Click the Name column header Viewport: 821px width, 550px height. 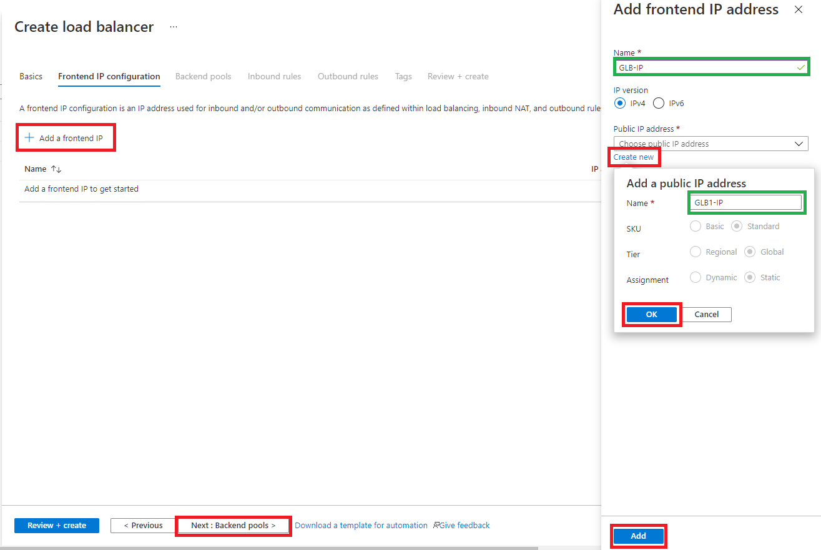36,169
